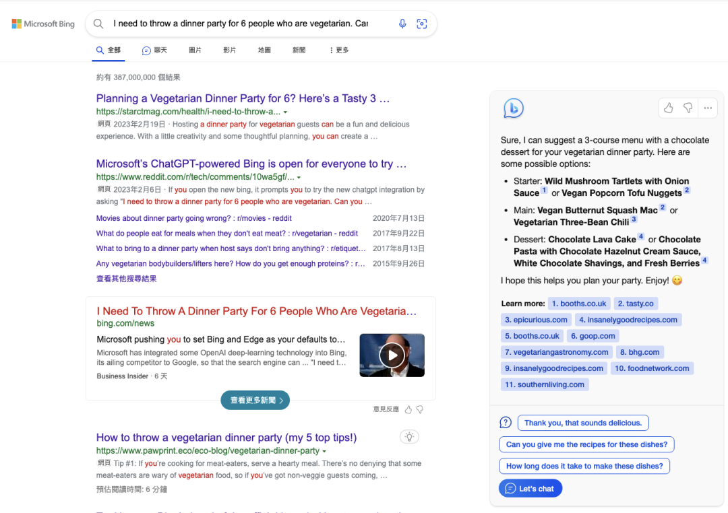Open source '11. southernliving.com'
The width and height of the screenshot is (728, 513).
point(545,385)
